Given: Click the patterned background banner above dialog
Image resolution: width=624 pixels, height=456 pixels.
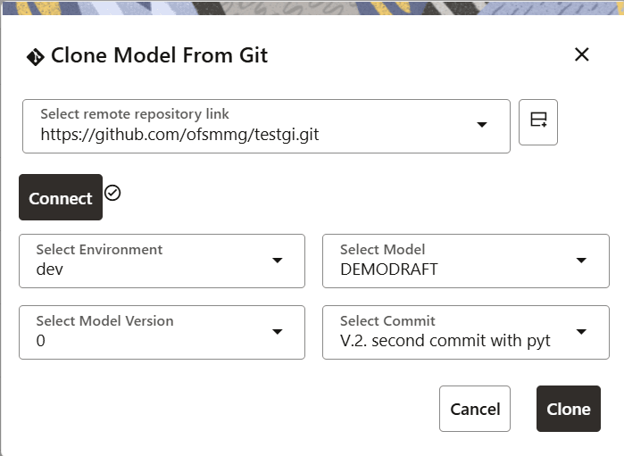Looking at the screenshot, I should pos(312,7).
